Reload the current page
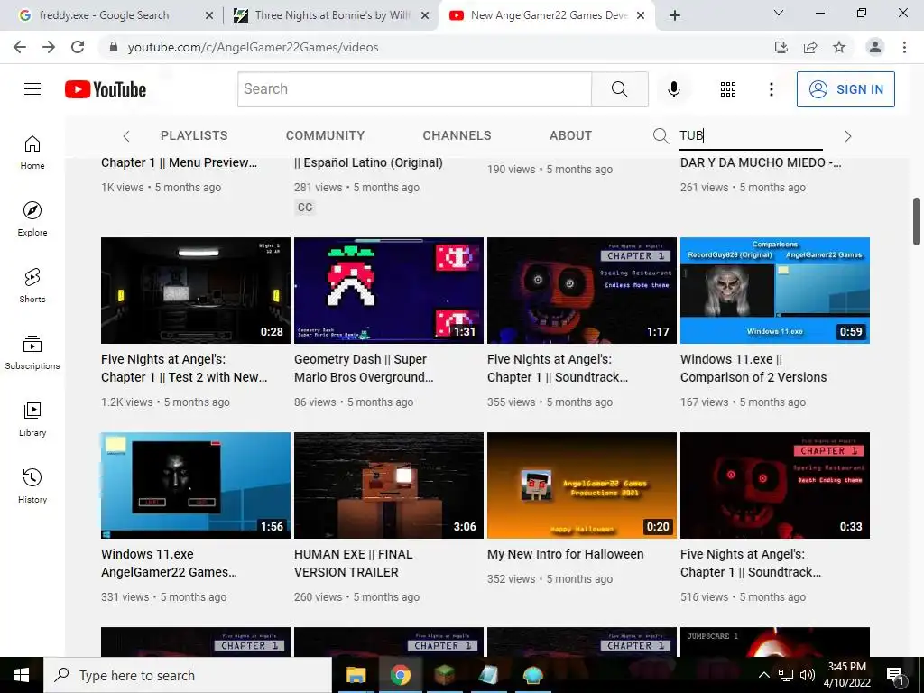This screenshot has height=693, width=924. pyautogui.click(x=78, y=47)
